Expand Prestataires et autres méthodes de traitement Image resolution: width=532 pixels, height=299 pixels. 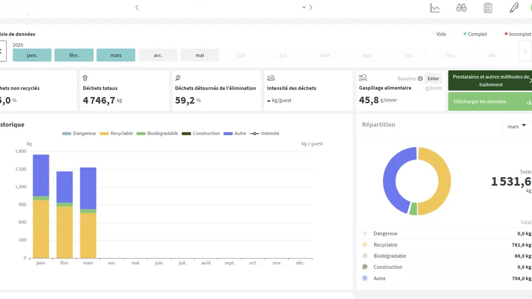coord(490,81)
